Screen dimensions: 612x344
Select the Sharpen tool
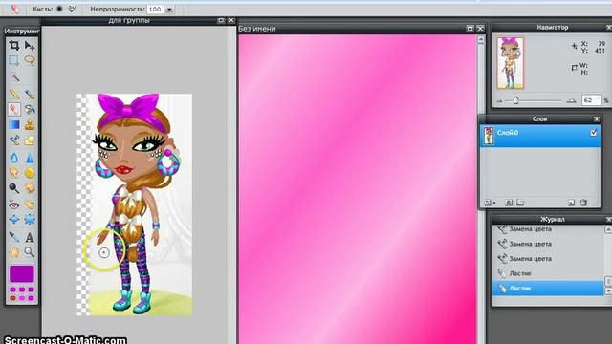(30, 158)
